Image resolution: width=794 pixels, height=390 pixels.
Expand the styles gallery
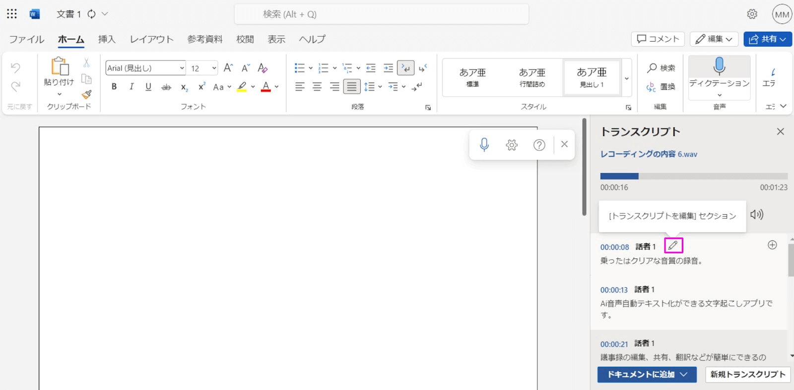point(627,78)
